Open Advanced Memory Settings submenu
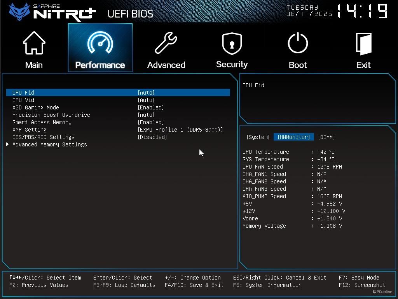 pos(50,144)
